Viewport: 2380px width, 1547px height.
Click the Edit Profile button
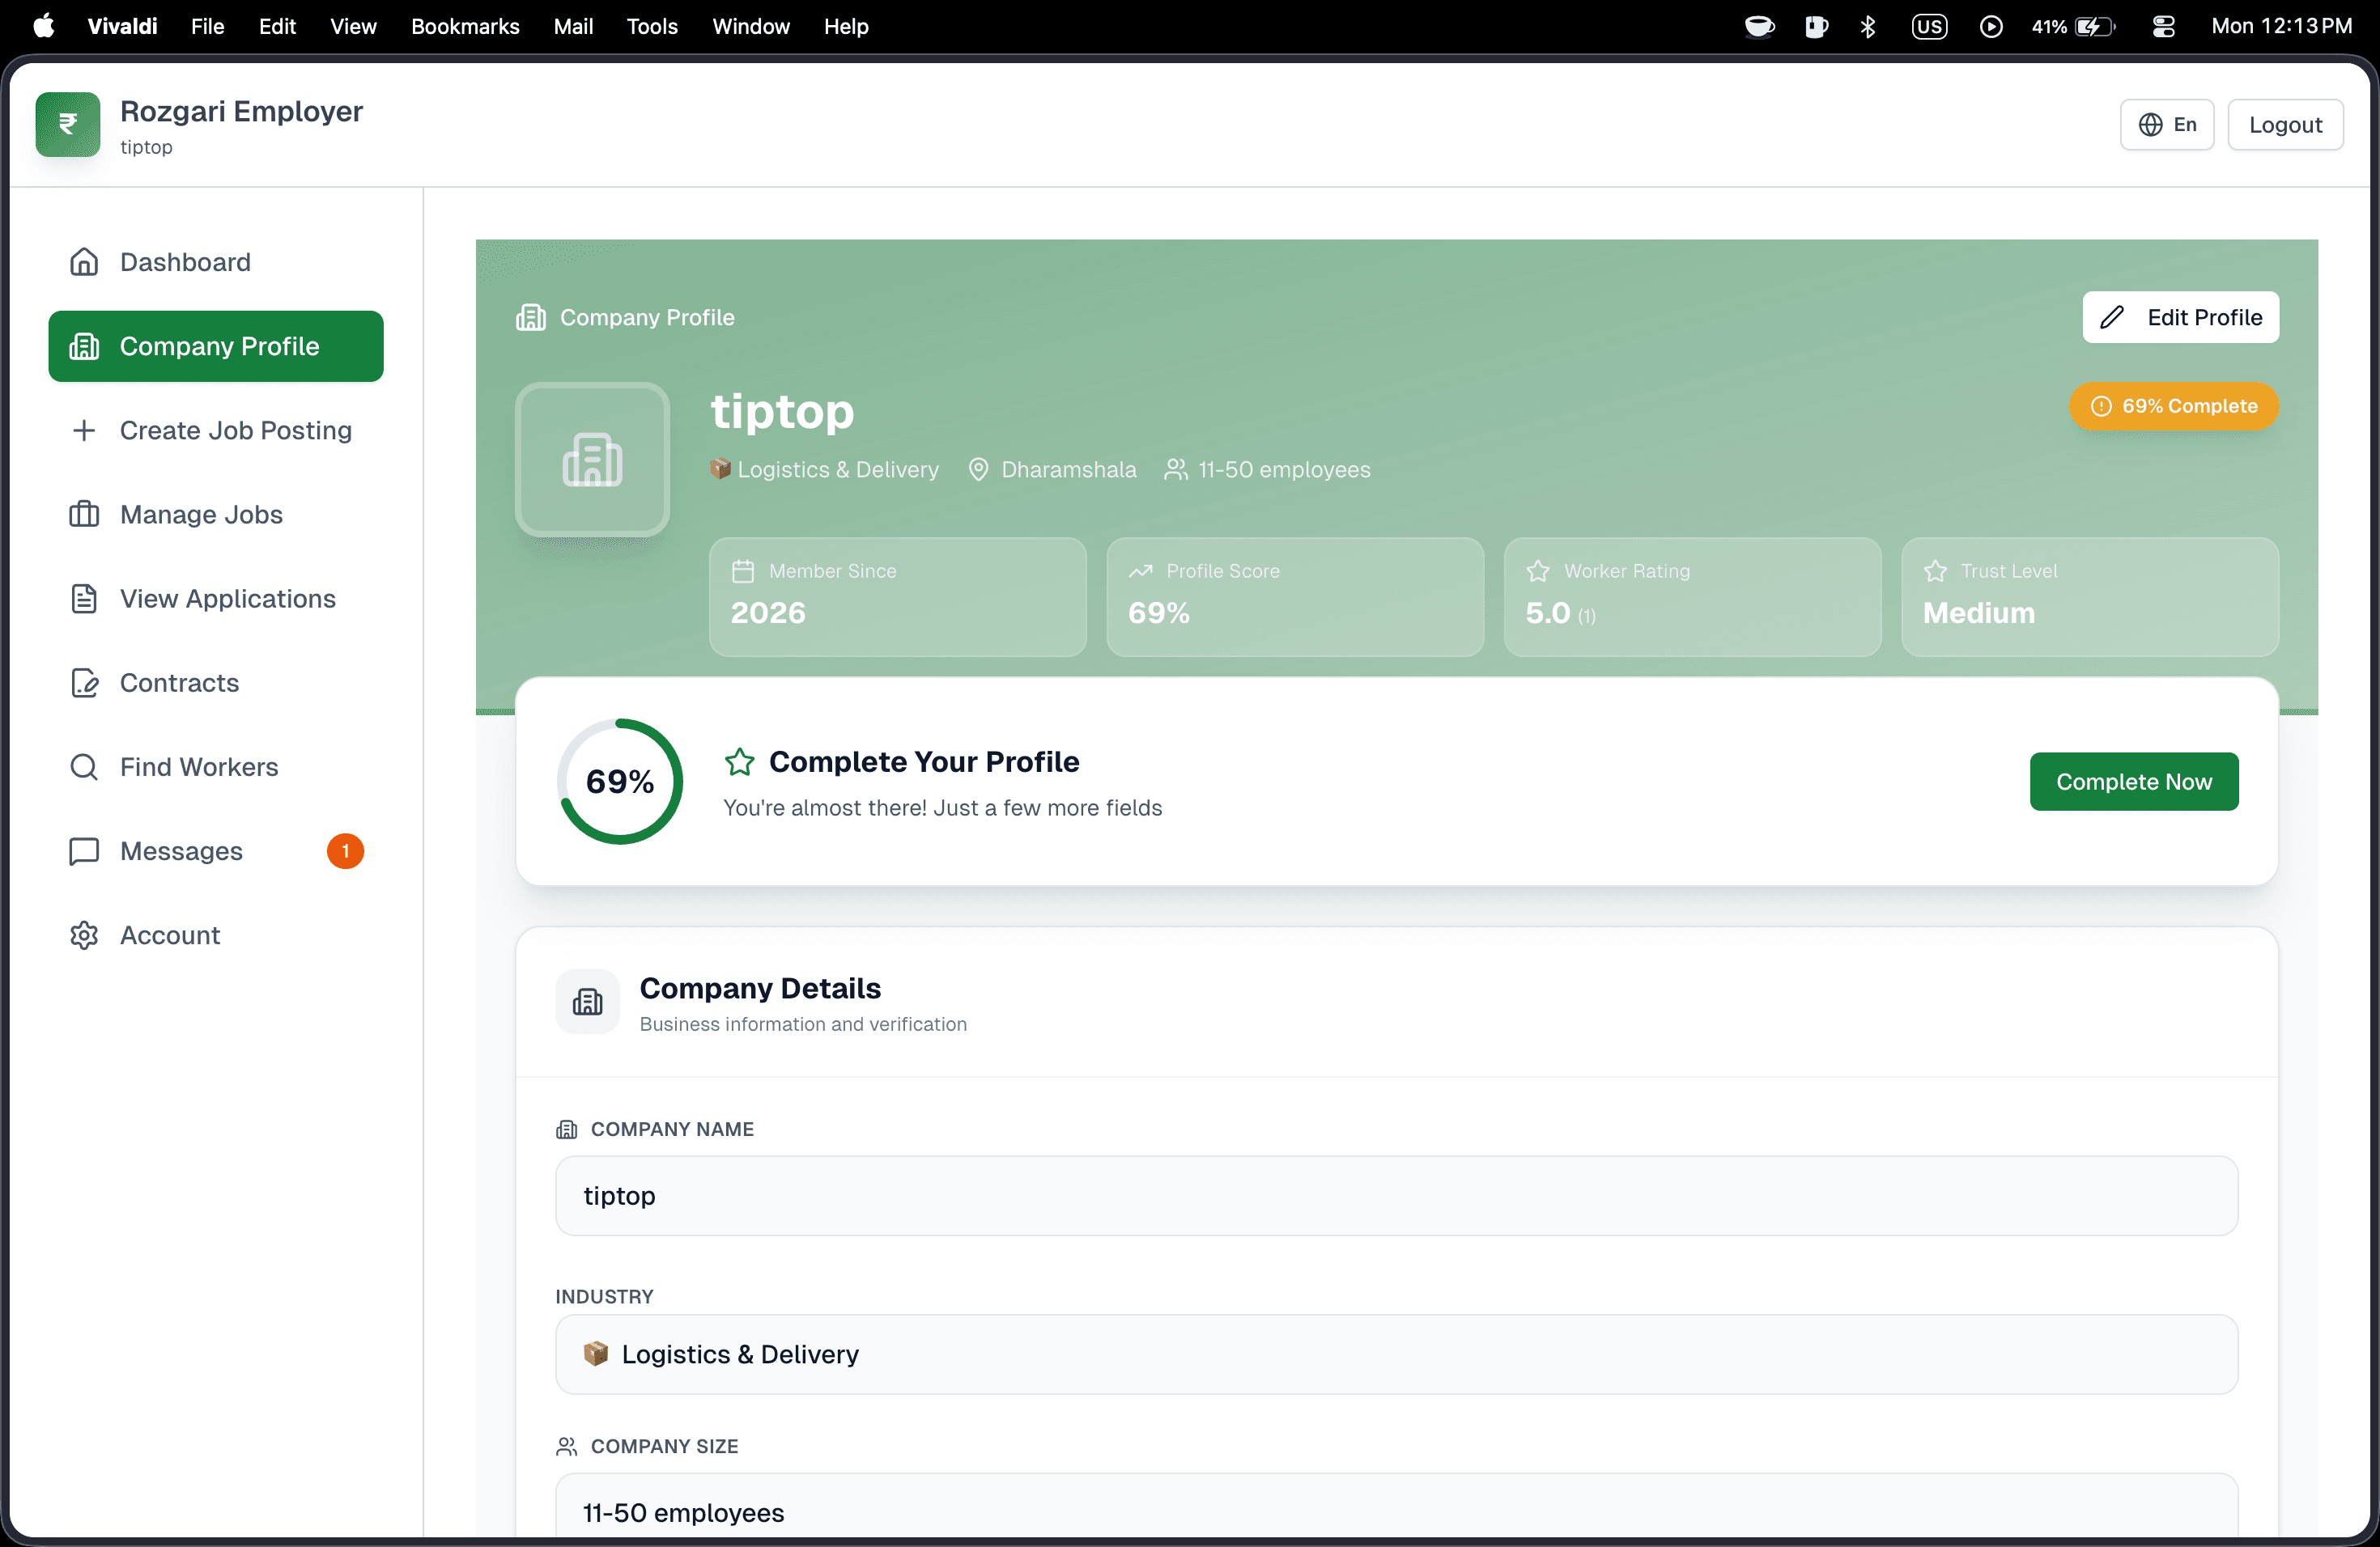tap(2181, 318)
